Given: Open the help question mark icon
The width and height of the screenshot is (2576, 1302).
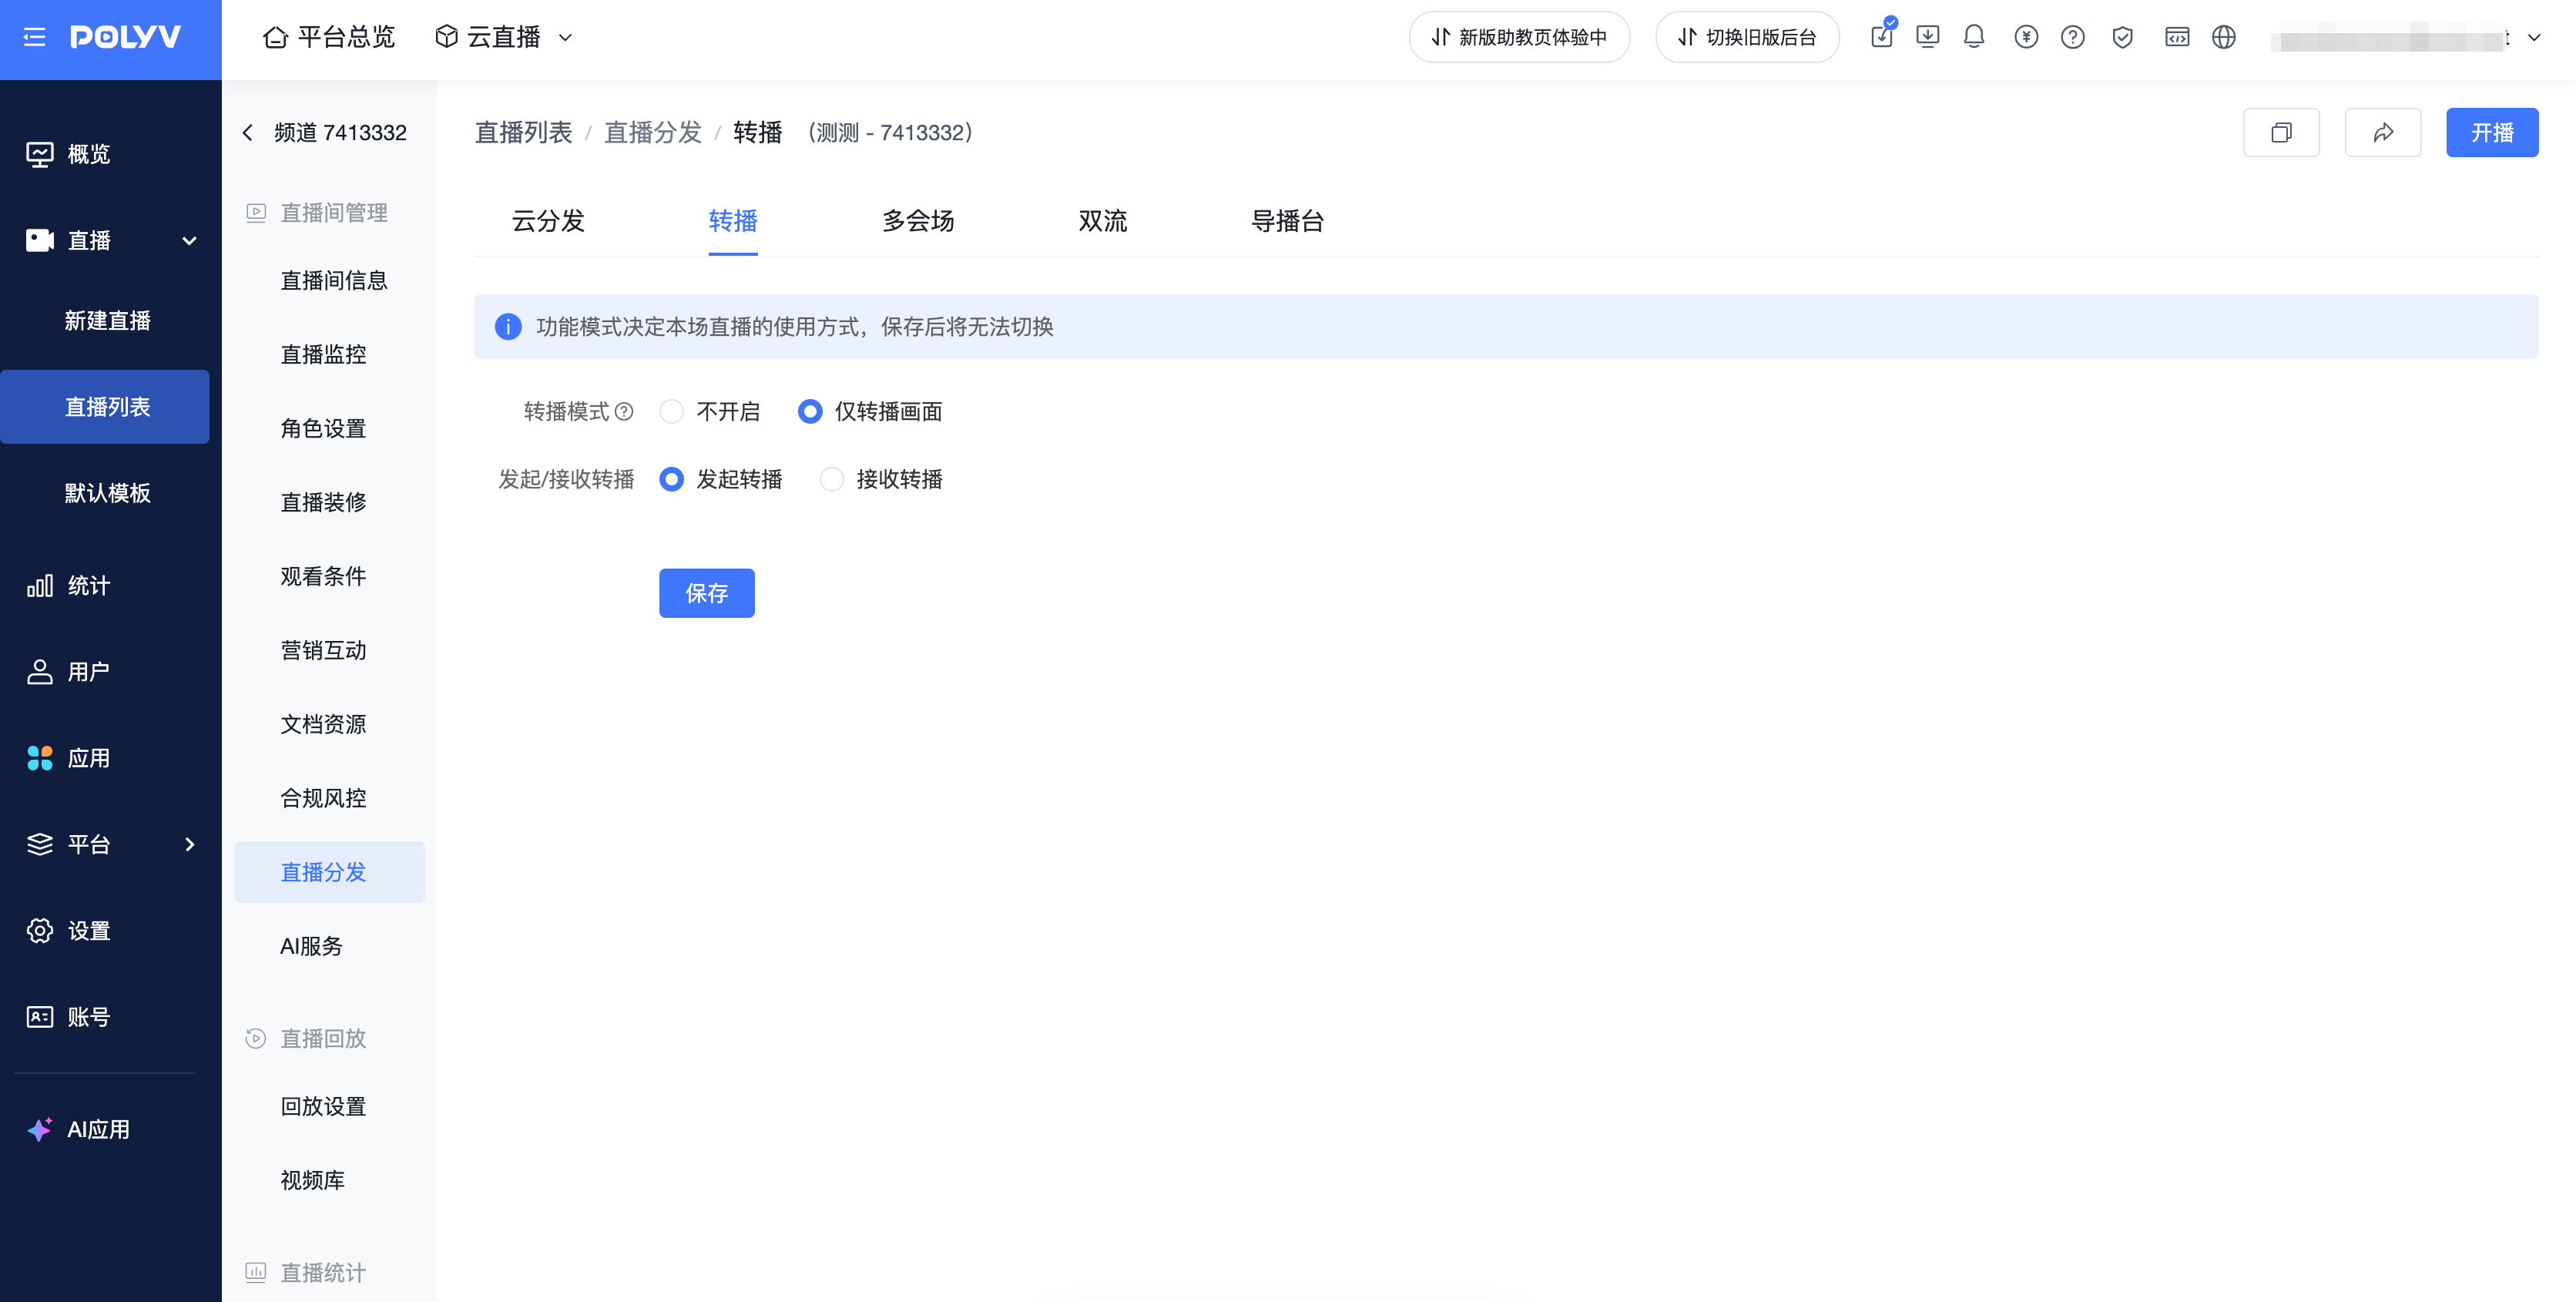Looking at the screenshot, I should (x=2073, y=37).
